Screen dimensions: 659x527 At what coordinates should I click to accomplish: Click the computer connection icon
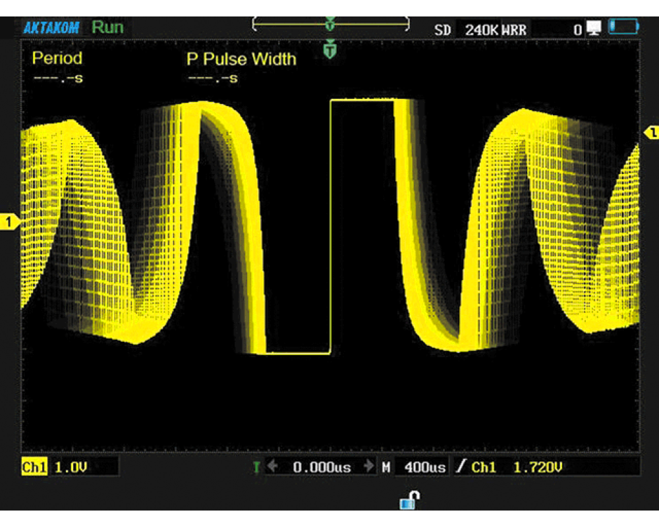[x=594, y=28]
